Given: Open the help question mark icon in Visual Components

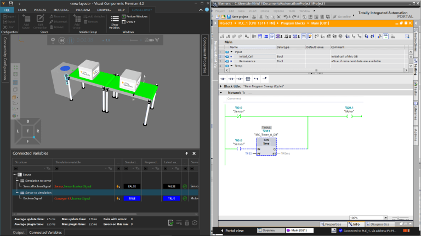Looking at the screenshot, I should [207, 10].
